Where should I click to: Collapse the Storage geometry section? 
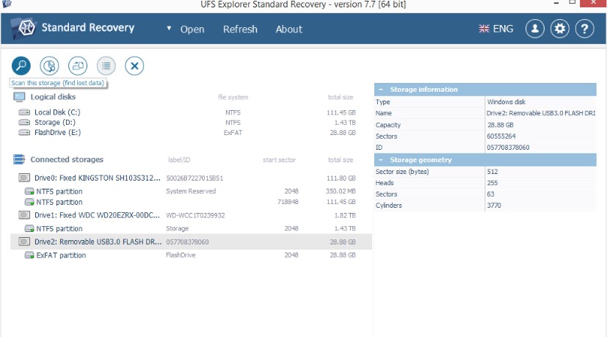pyautogui.click(x=381, y=160)
